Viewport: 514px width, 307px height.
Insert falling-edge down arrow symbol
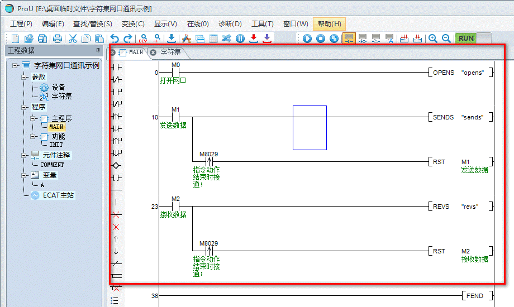pos(116,252)
